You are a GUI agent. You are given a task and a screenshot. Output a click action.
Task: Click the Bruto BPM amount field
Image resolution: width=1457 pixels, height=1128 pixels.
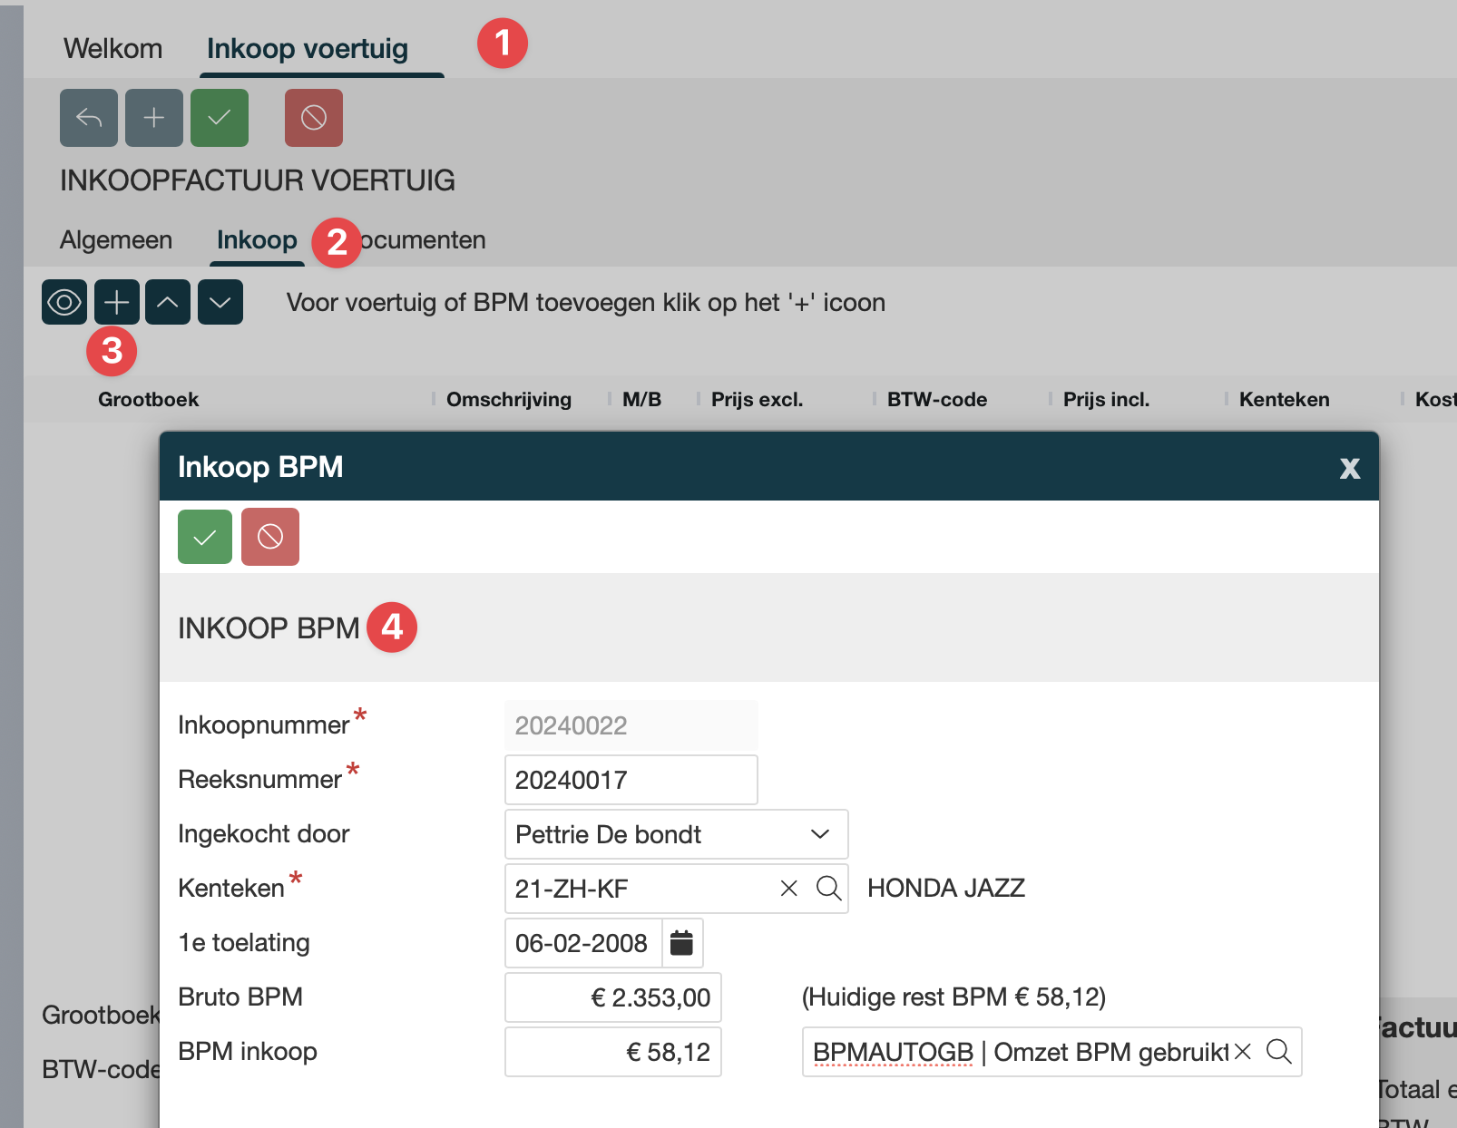pos(613,997)
